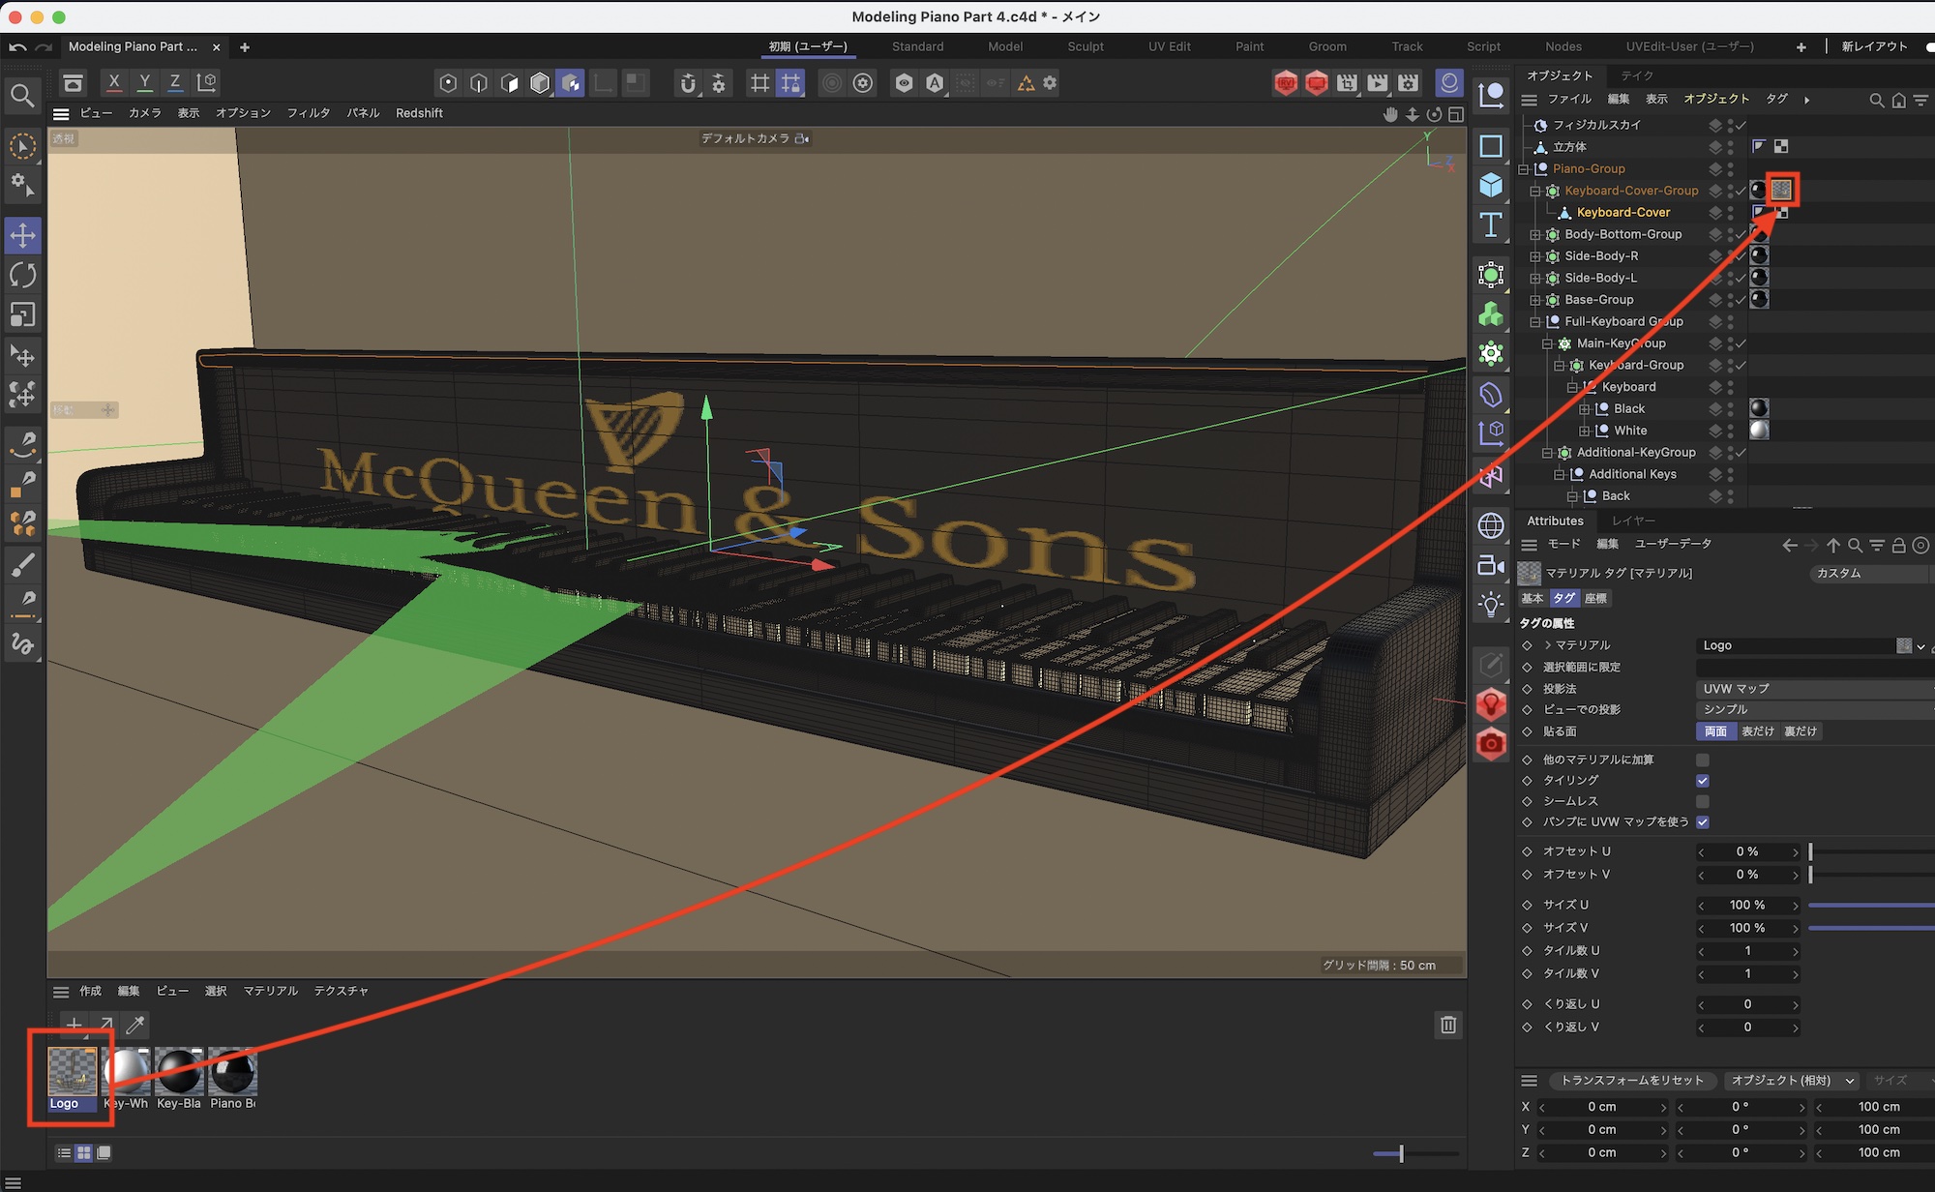Click the Cube primitive icon

[1491, 185]
